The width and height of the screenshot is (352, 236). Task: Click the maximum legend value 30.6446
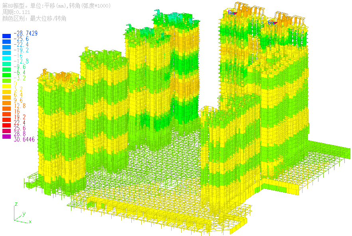(x=24, y=139)
